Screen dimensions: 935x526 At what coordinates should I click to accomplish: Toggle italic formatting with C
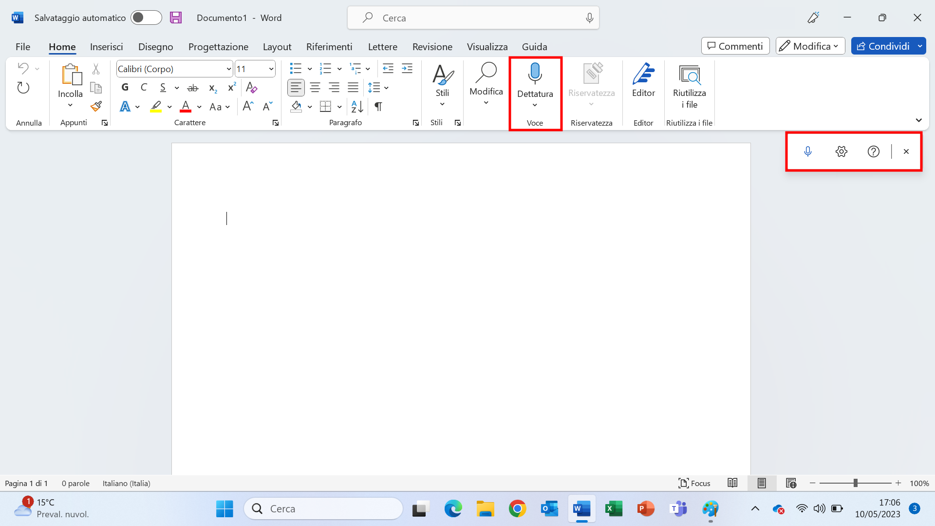coord(144,88)
